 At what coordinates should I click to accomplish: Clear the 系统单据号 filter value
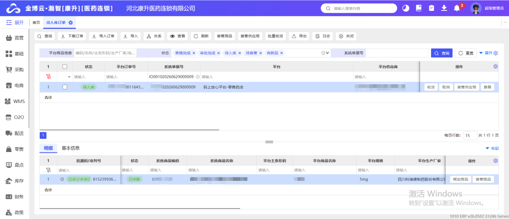197,77
